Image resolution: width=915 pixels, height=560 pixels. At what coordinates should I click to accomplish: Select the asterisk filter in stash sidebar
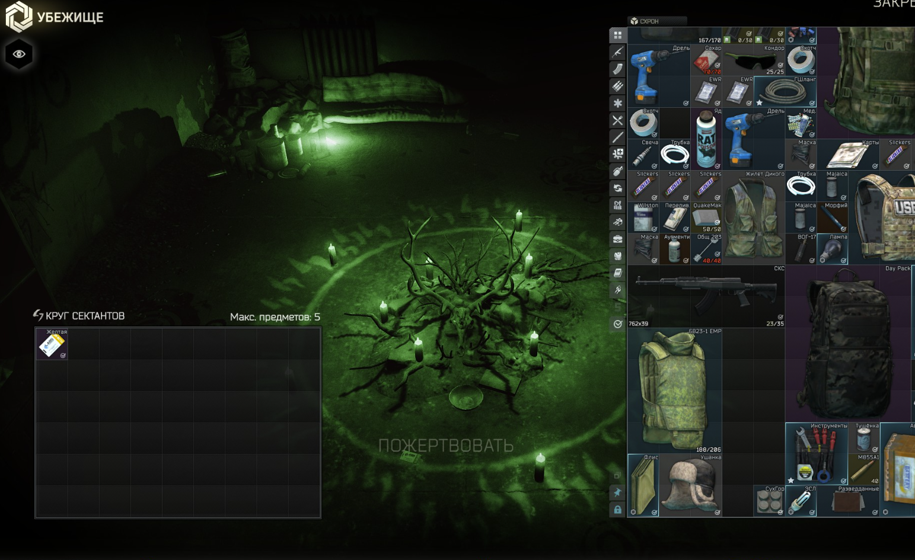click(x=618, y=103)
